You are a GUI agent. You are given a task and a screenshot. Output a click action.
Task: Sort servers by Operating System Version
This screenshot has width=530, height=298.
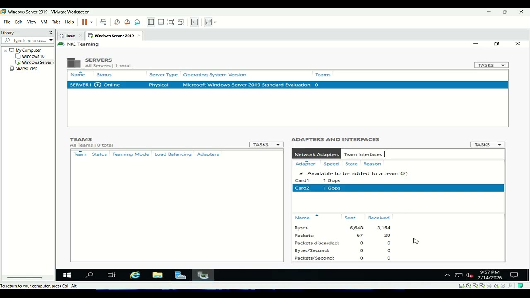(214, 75)
